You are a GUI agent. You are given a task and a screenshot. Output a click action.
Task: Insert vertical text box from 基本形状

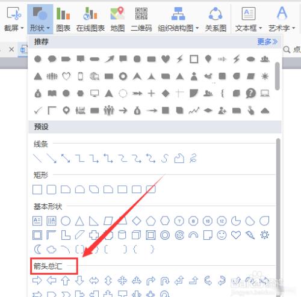[x=51, y=221]
